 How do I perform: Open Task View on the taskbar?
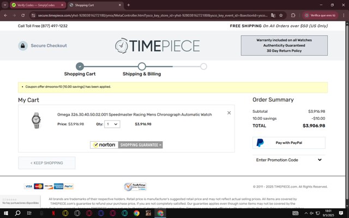[x=29, y=213]
